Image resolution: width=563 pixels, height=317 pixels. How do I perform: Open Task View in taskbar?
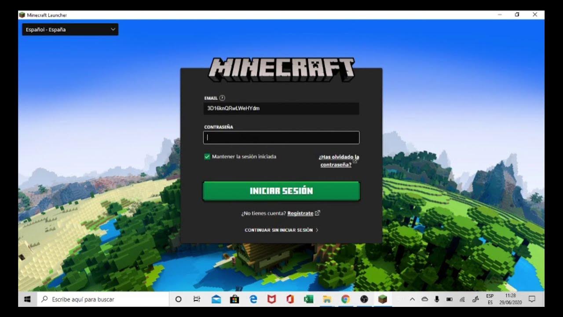click(x=197, y=299)
